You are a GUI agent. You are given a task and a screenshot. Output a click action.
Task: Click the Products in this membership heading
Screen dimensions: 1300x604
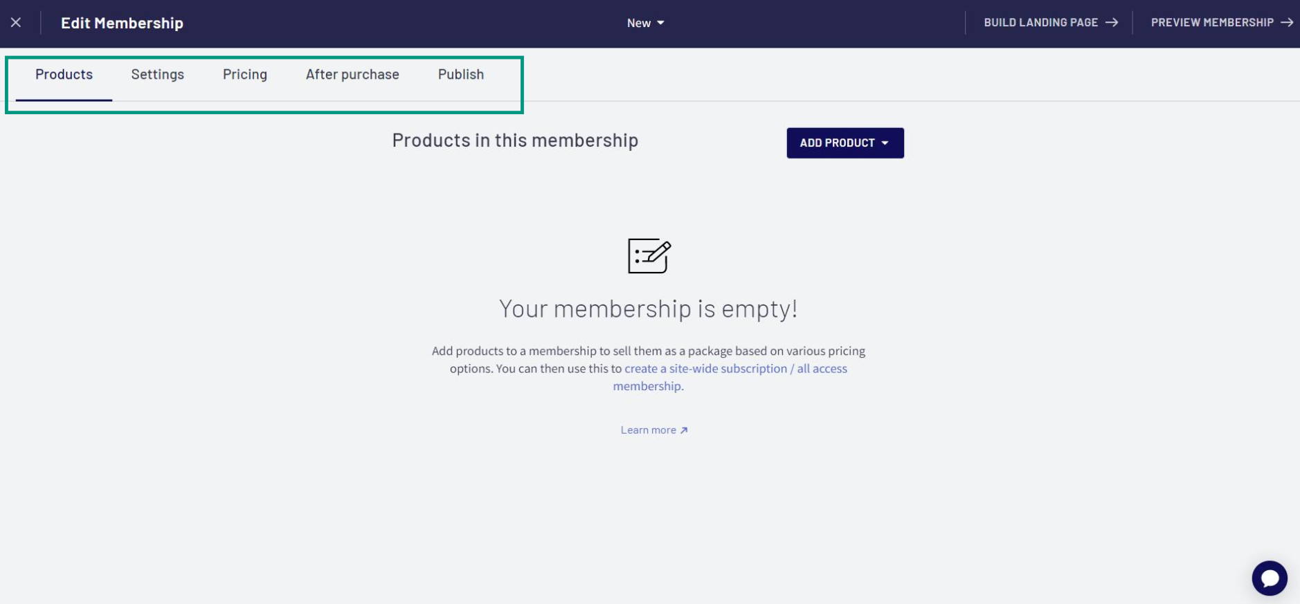515,140
